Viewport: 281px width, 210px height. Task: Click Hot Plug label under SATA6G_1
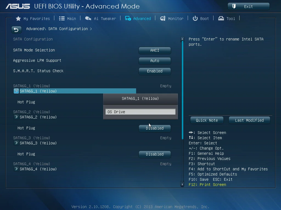tap(26, 102)
